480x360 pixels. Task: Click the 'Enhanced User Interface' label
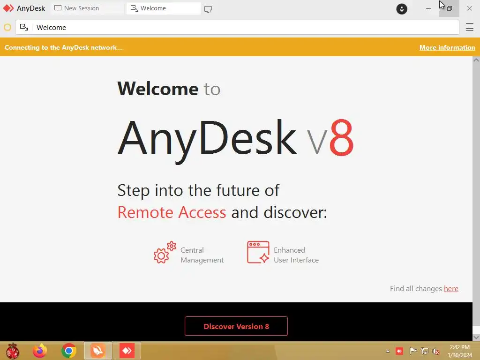(x=296, y=255)
